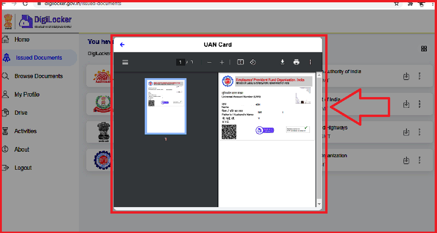The width and height of the screenshot is (437, 233).
Task: Click the PDF page number field
Action: 180,62
